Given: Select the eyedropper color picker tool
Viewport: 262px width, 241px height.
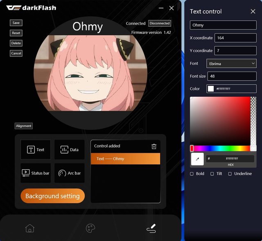Looking at the screenshot, I should (197, 159).
